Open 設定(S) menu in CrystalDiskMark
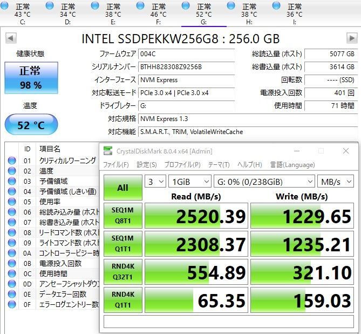This screenshot has width=361, height=334. click(147, 165)
